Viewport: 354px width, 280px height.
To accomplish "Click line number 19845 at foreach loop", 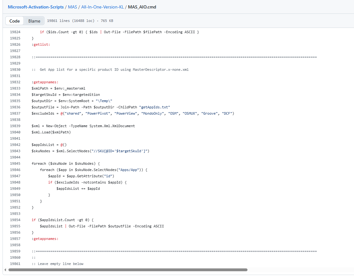I will coord(15,163).
